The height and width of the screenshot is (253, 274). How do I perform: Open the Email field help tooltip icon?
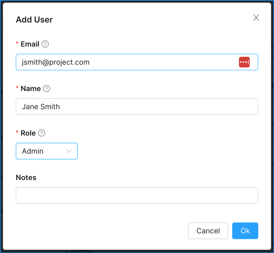[x=45, y=44]
